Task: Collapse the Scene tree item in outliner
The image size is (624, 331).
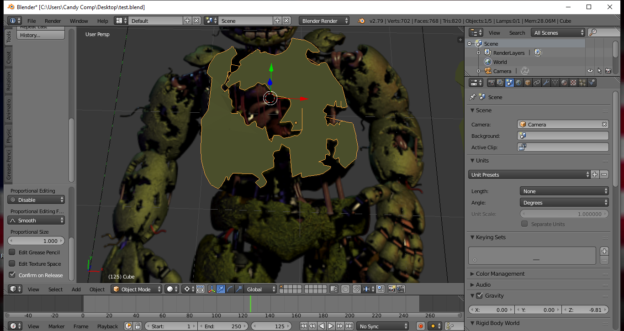Action: point(469,44)
